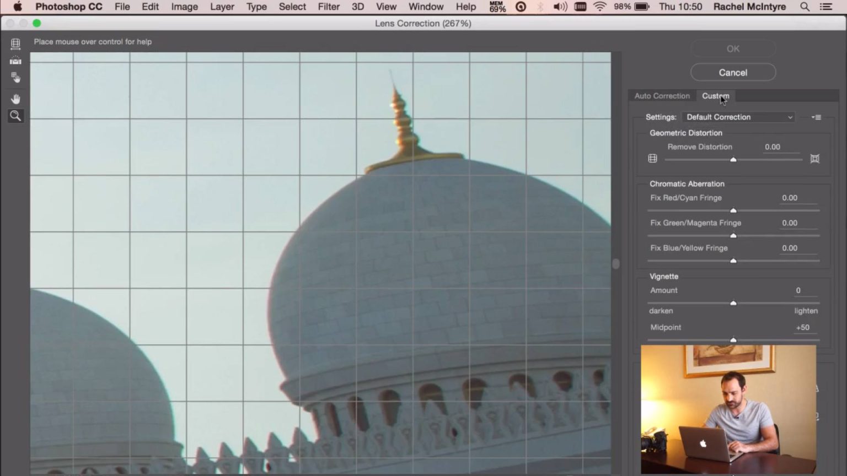Click the Fix Red/Cyan Fringe value field
This screenshot has height=476, width=847.
pos(798,198)
